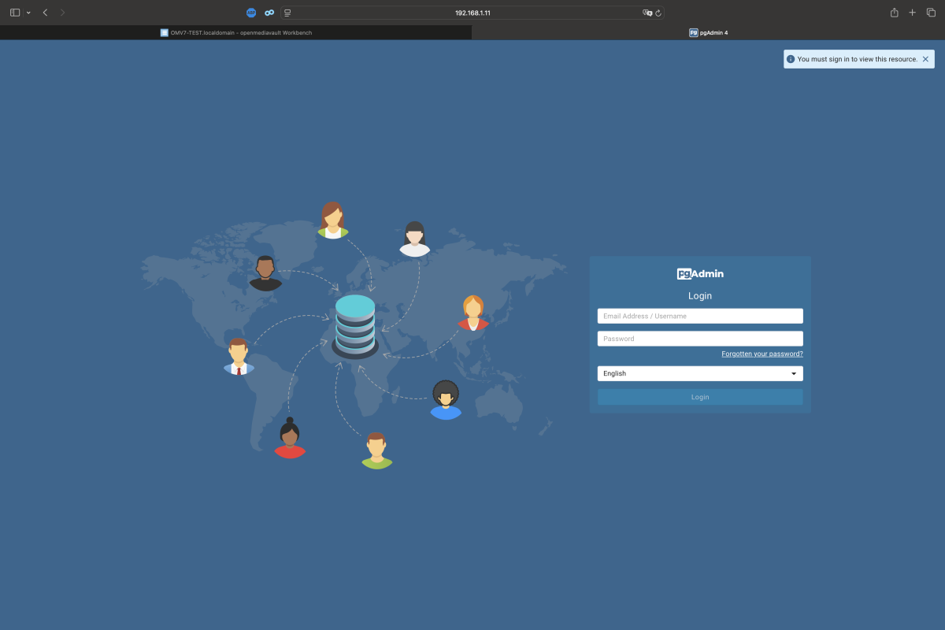Image resolution: width=945 pixels, height=630 pixels.
Task: Open the Share icon in Safari toolbar
Action: 895,13
